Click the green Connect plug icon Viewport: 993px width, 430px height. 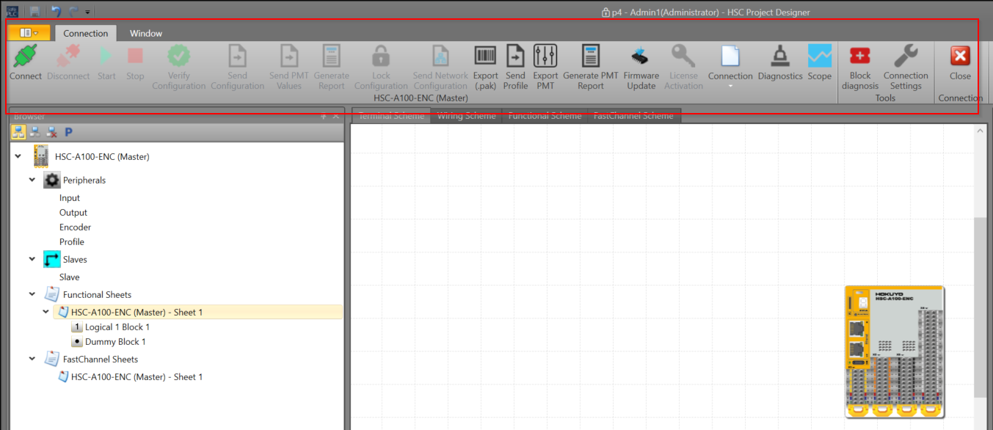[x=26, y=56]
